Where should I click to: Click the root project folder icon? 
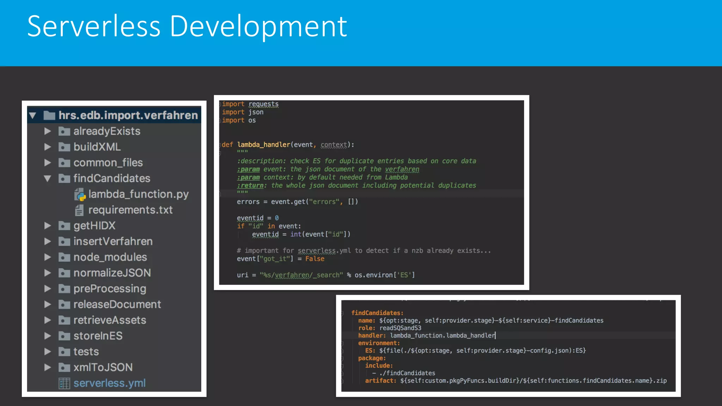pos(49,115)
